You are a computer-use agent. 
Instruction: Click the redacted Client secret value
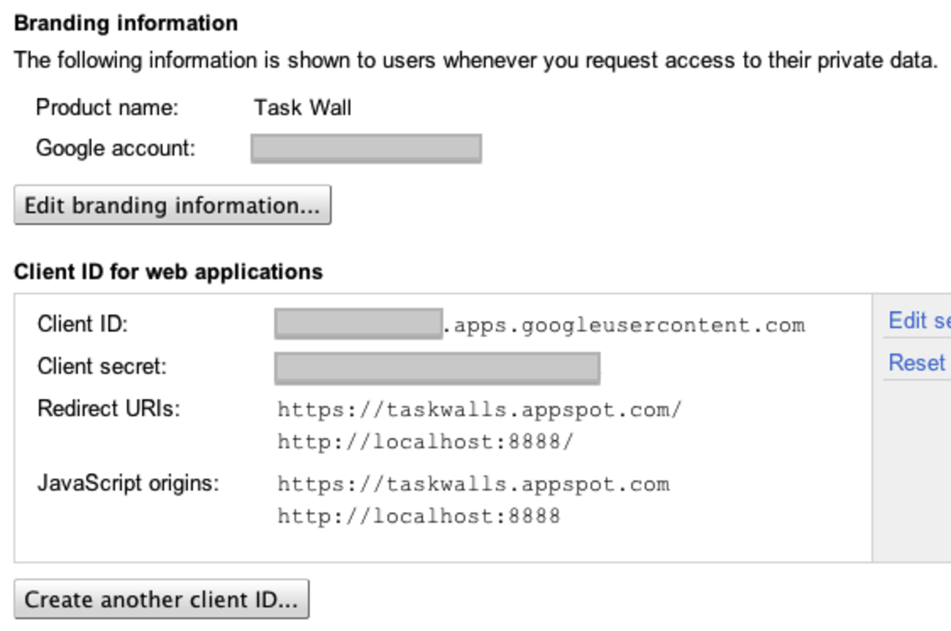tap(437, 368)
